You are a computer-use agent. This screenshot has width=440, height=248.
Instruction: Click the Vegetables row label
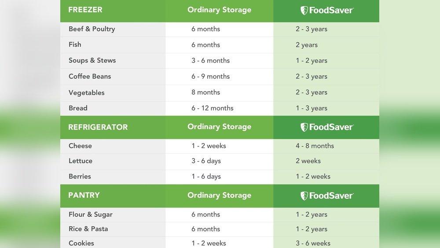[x=86, y=93]
